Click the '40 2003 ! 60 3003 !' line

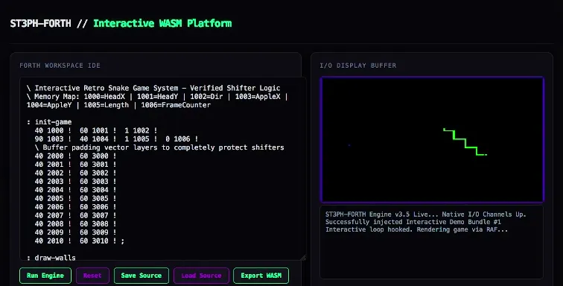click(x=75, y=182)
